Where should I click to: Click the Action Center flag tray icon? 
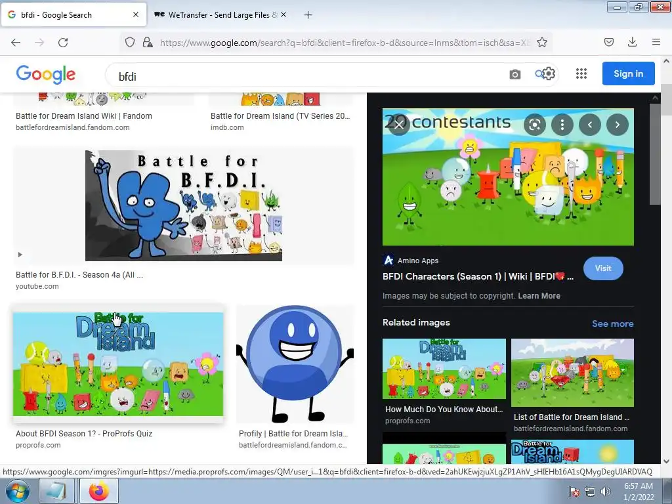click(574, 492)
